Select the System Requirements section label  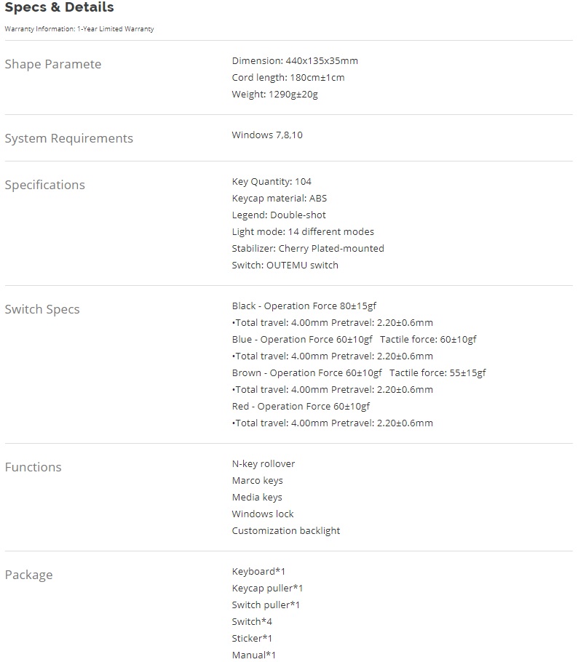[x=69, y=138]
